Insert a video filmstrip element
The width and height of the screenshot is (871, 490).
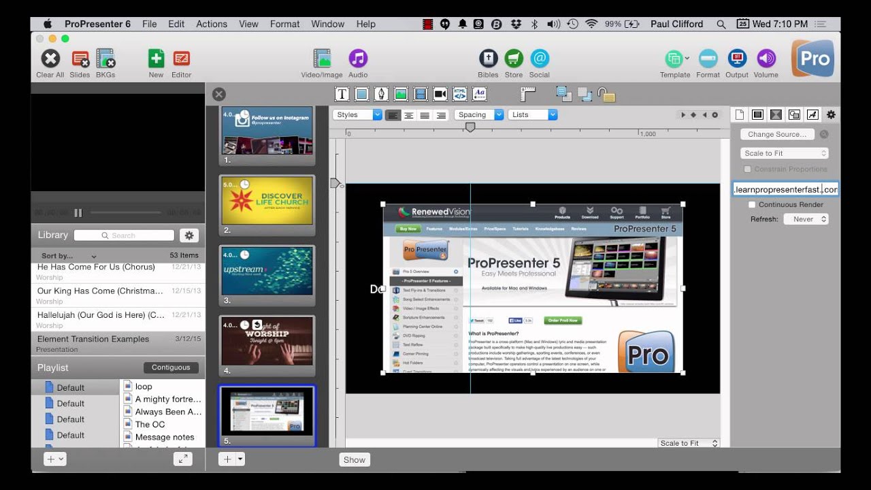421,94
